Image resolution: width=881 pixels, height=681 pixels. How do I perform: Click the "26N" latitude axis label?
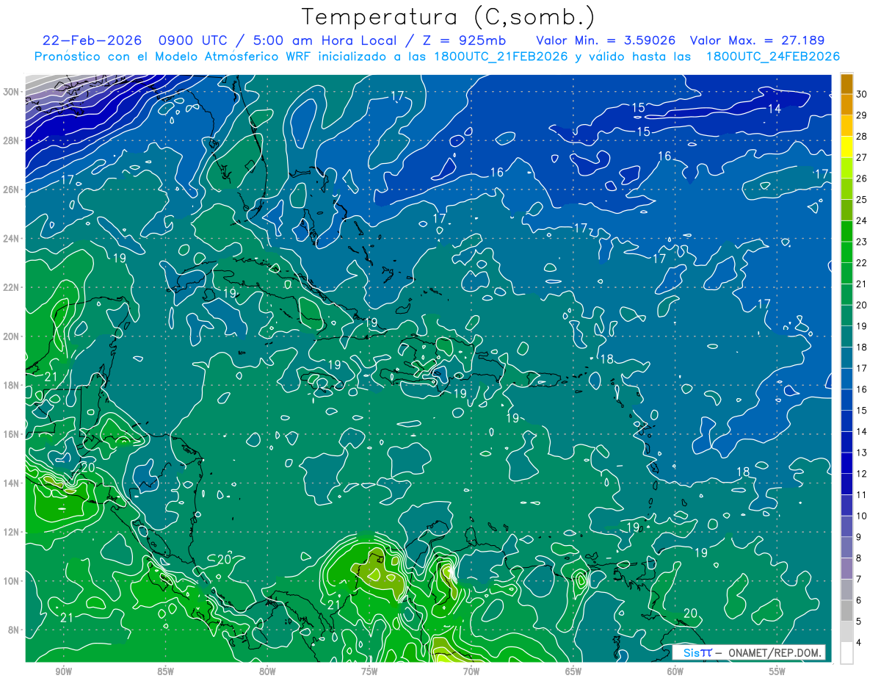tap(12, 190)
